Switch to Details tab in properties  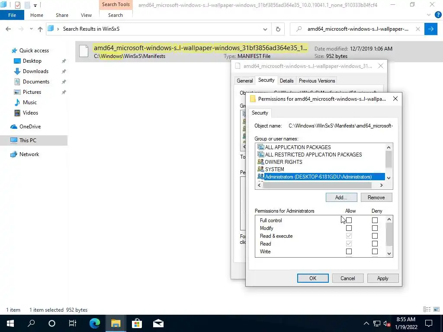tap(286, 81)
